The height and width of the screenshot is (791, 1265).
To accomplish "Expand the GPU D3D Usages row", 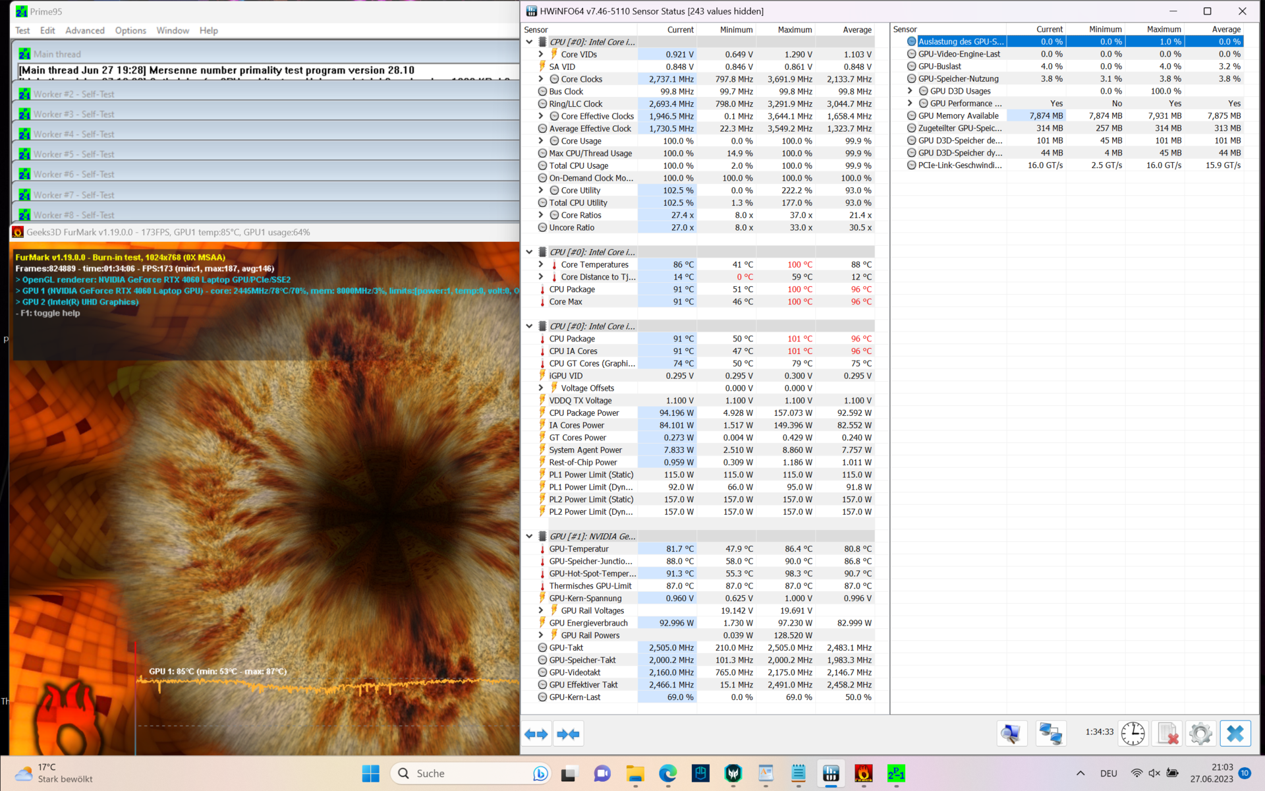I will 910,91.
